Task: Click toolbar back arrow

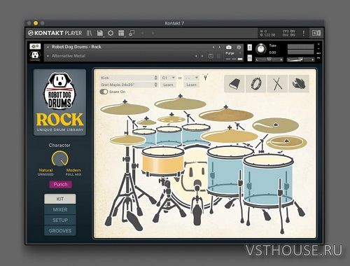Action: [143, 33]
